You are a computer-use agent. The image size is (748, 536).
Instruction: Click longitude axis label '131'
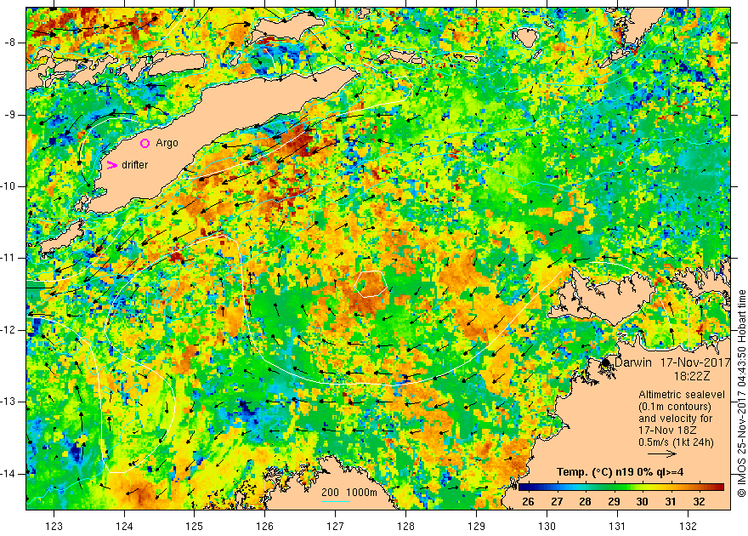[617, 527]
